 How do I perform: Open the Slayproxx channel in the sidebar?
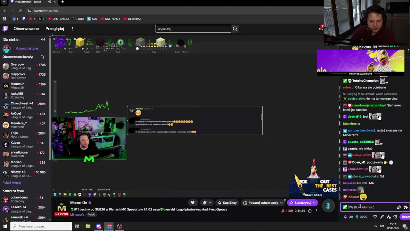coord(24,76)
